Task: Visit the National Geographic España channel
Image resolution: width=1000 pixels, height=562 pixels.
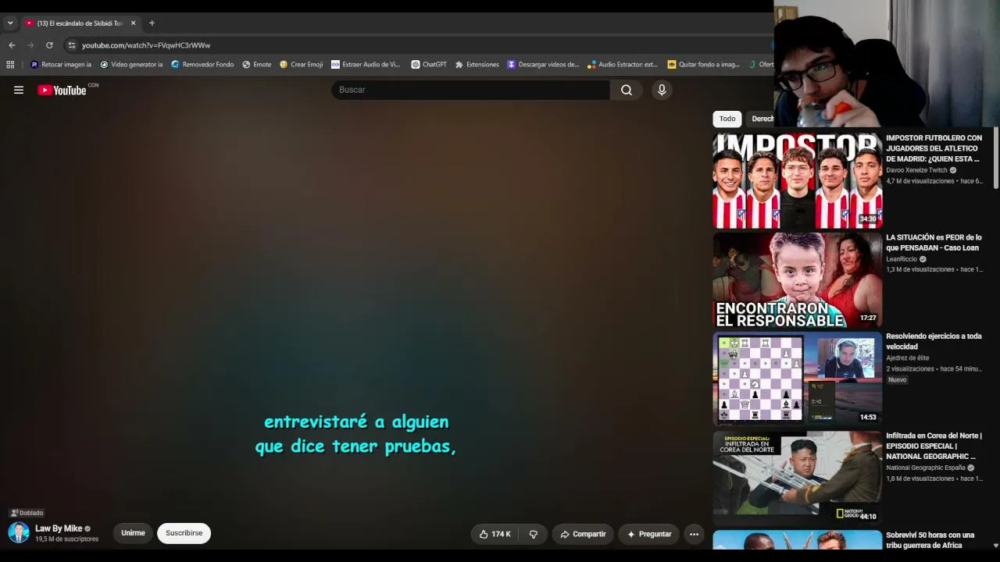Action: pyautogui.click(x=926, y=468)
